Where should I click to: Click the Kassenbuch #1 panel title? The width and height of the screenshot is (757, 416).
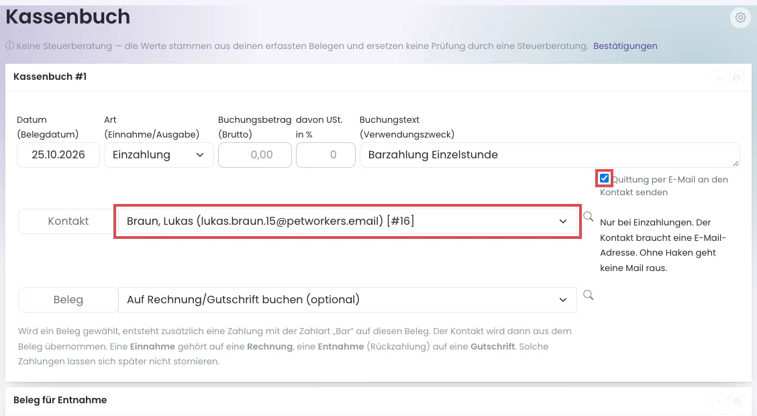coord(50,76)
